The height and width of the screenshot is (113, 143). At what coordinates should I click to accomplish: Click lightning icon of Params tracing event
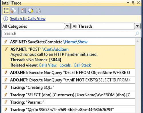pyautogui.click(x=6, y=102)
